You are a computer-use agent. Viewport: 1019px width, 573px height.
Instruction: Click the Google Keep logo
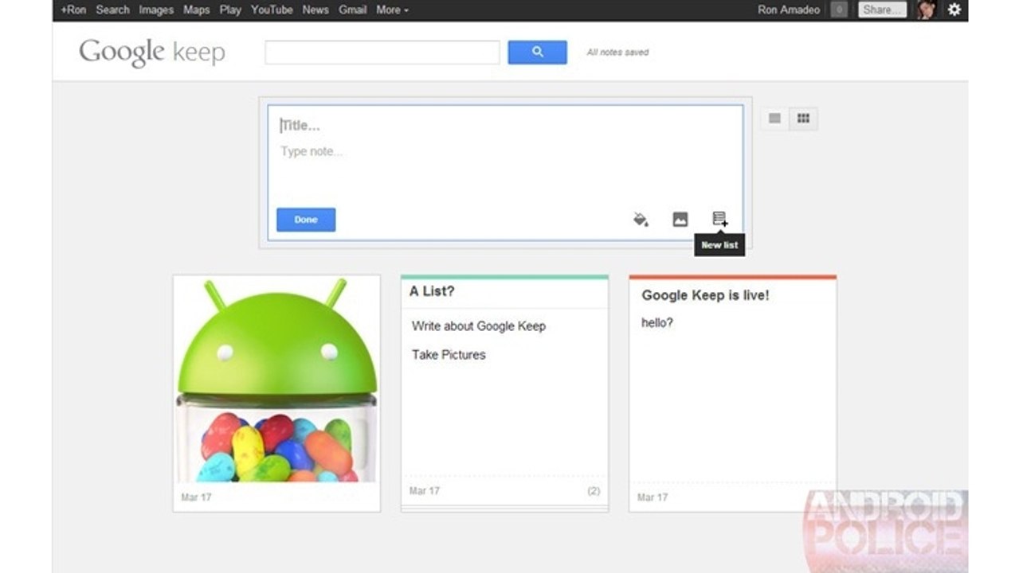coord(151,53)
